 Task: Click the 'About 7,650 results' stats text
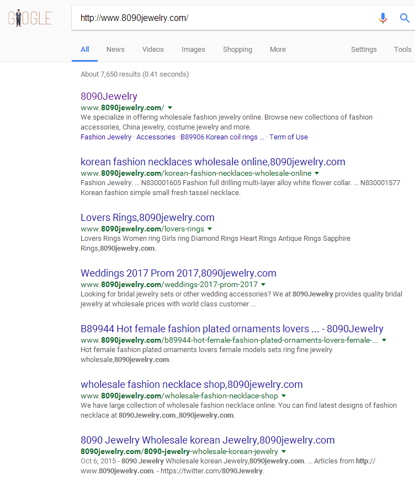(135, 74)
